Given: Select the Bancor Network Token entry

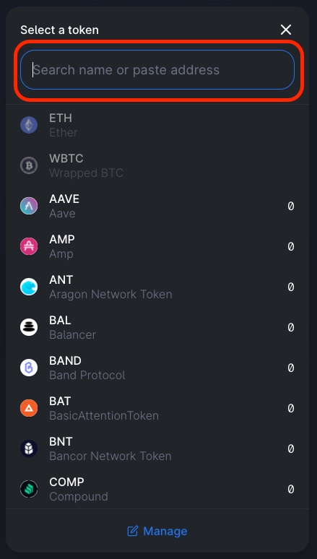Looking at the screenshot, I should pyautogui.click(x=157, y=448).
